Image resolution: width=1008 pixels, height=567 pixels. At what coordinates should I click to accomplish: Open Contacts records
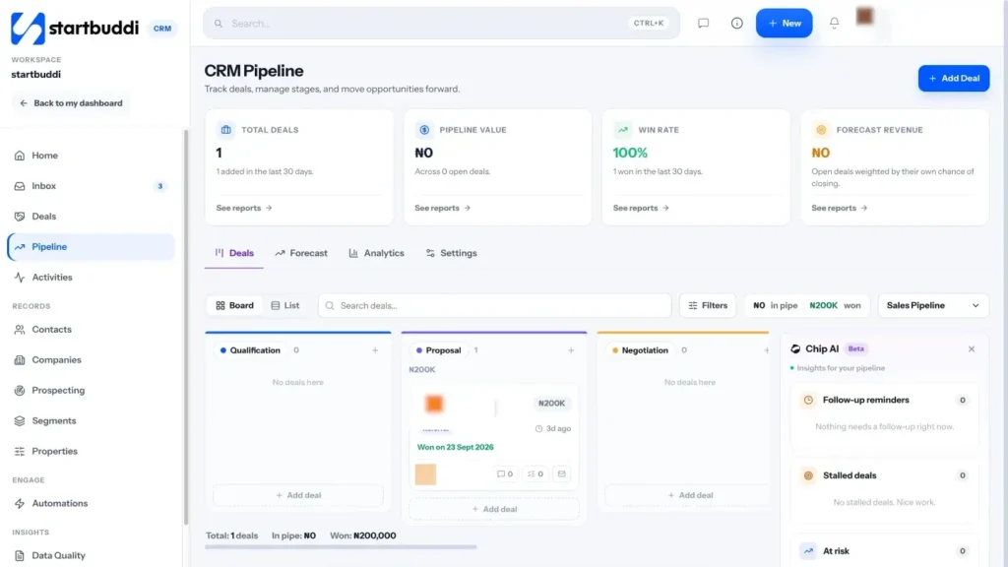point(91,329)
